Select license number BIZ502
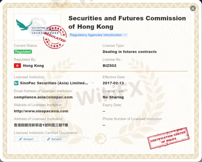Screen dimensions: 202x162 coord(109,66)
